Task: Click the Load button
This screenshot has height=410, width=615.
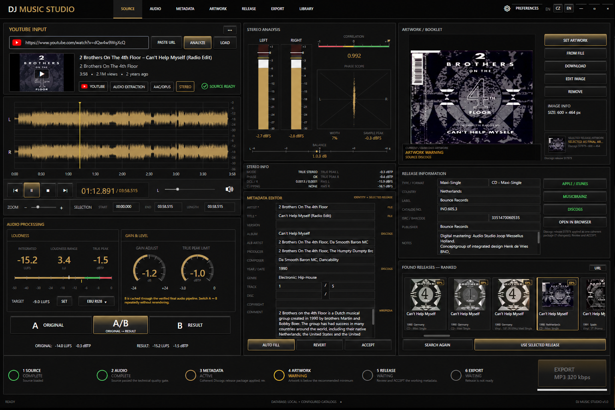Action: click(x=225, y=42)
